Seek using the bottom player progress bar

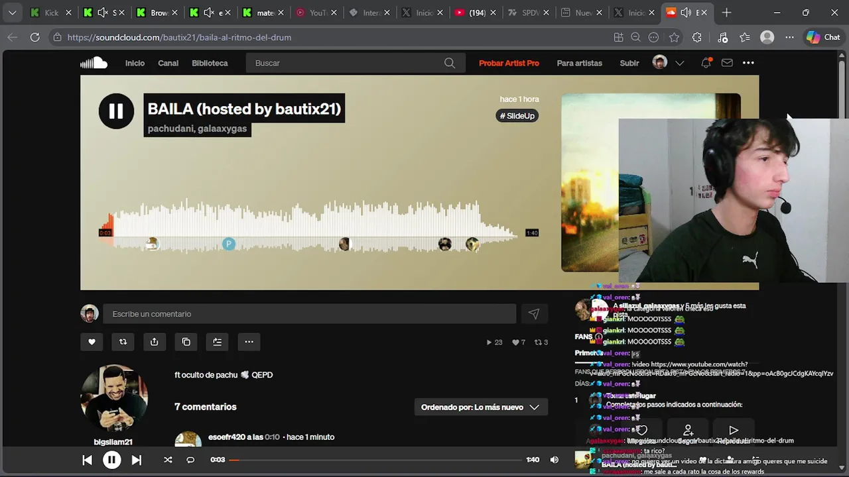(x=375, y=460)
